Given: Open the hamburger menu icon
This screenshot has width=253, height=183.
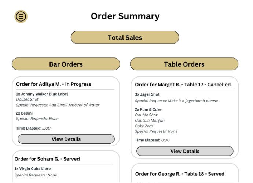Looking at the screenshot, I should [x=21, y=16].
